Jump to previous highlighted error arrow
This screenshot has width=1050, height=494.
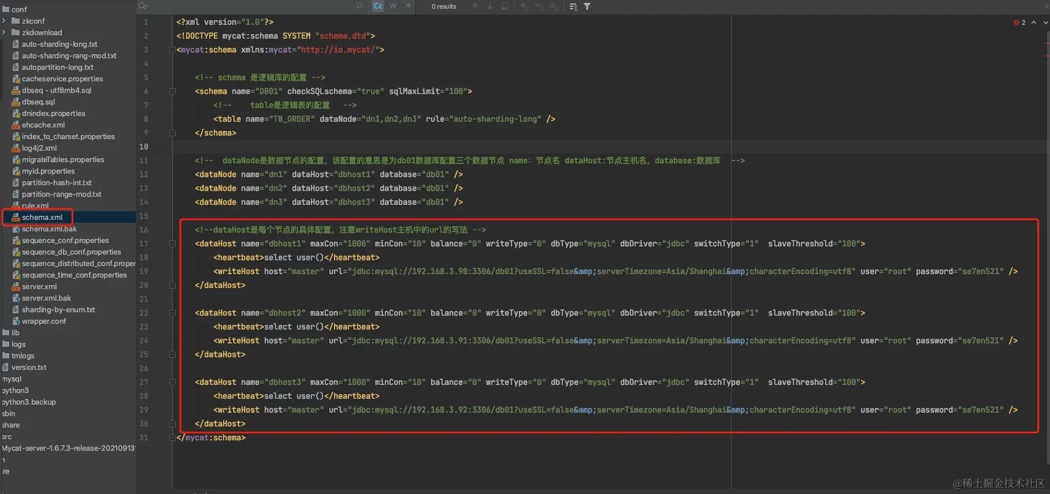(1034, 23)
